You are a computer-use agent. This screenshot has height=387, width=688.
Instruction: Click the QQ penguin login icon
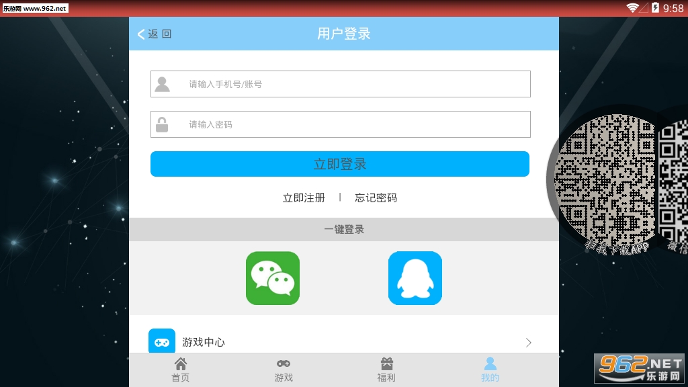(x=415, y=278)
